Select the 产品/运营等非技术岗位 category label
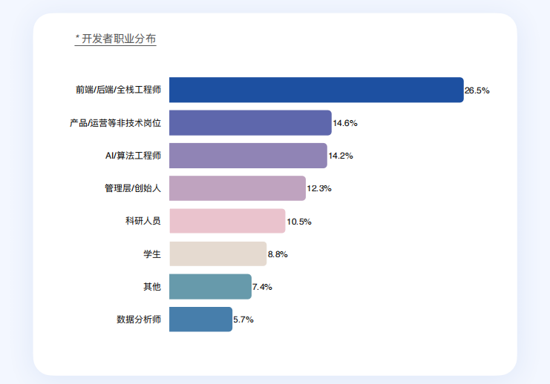This screenshot has width=550, height=384. coord(115,123)
